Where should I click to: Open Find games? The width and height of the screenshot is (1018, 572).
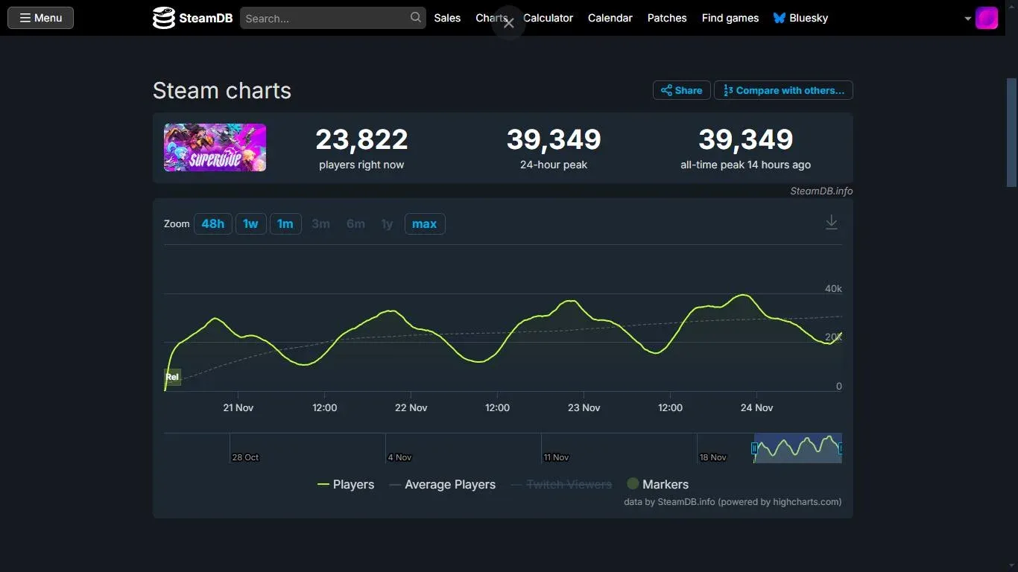730,18
